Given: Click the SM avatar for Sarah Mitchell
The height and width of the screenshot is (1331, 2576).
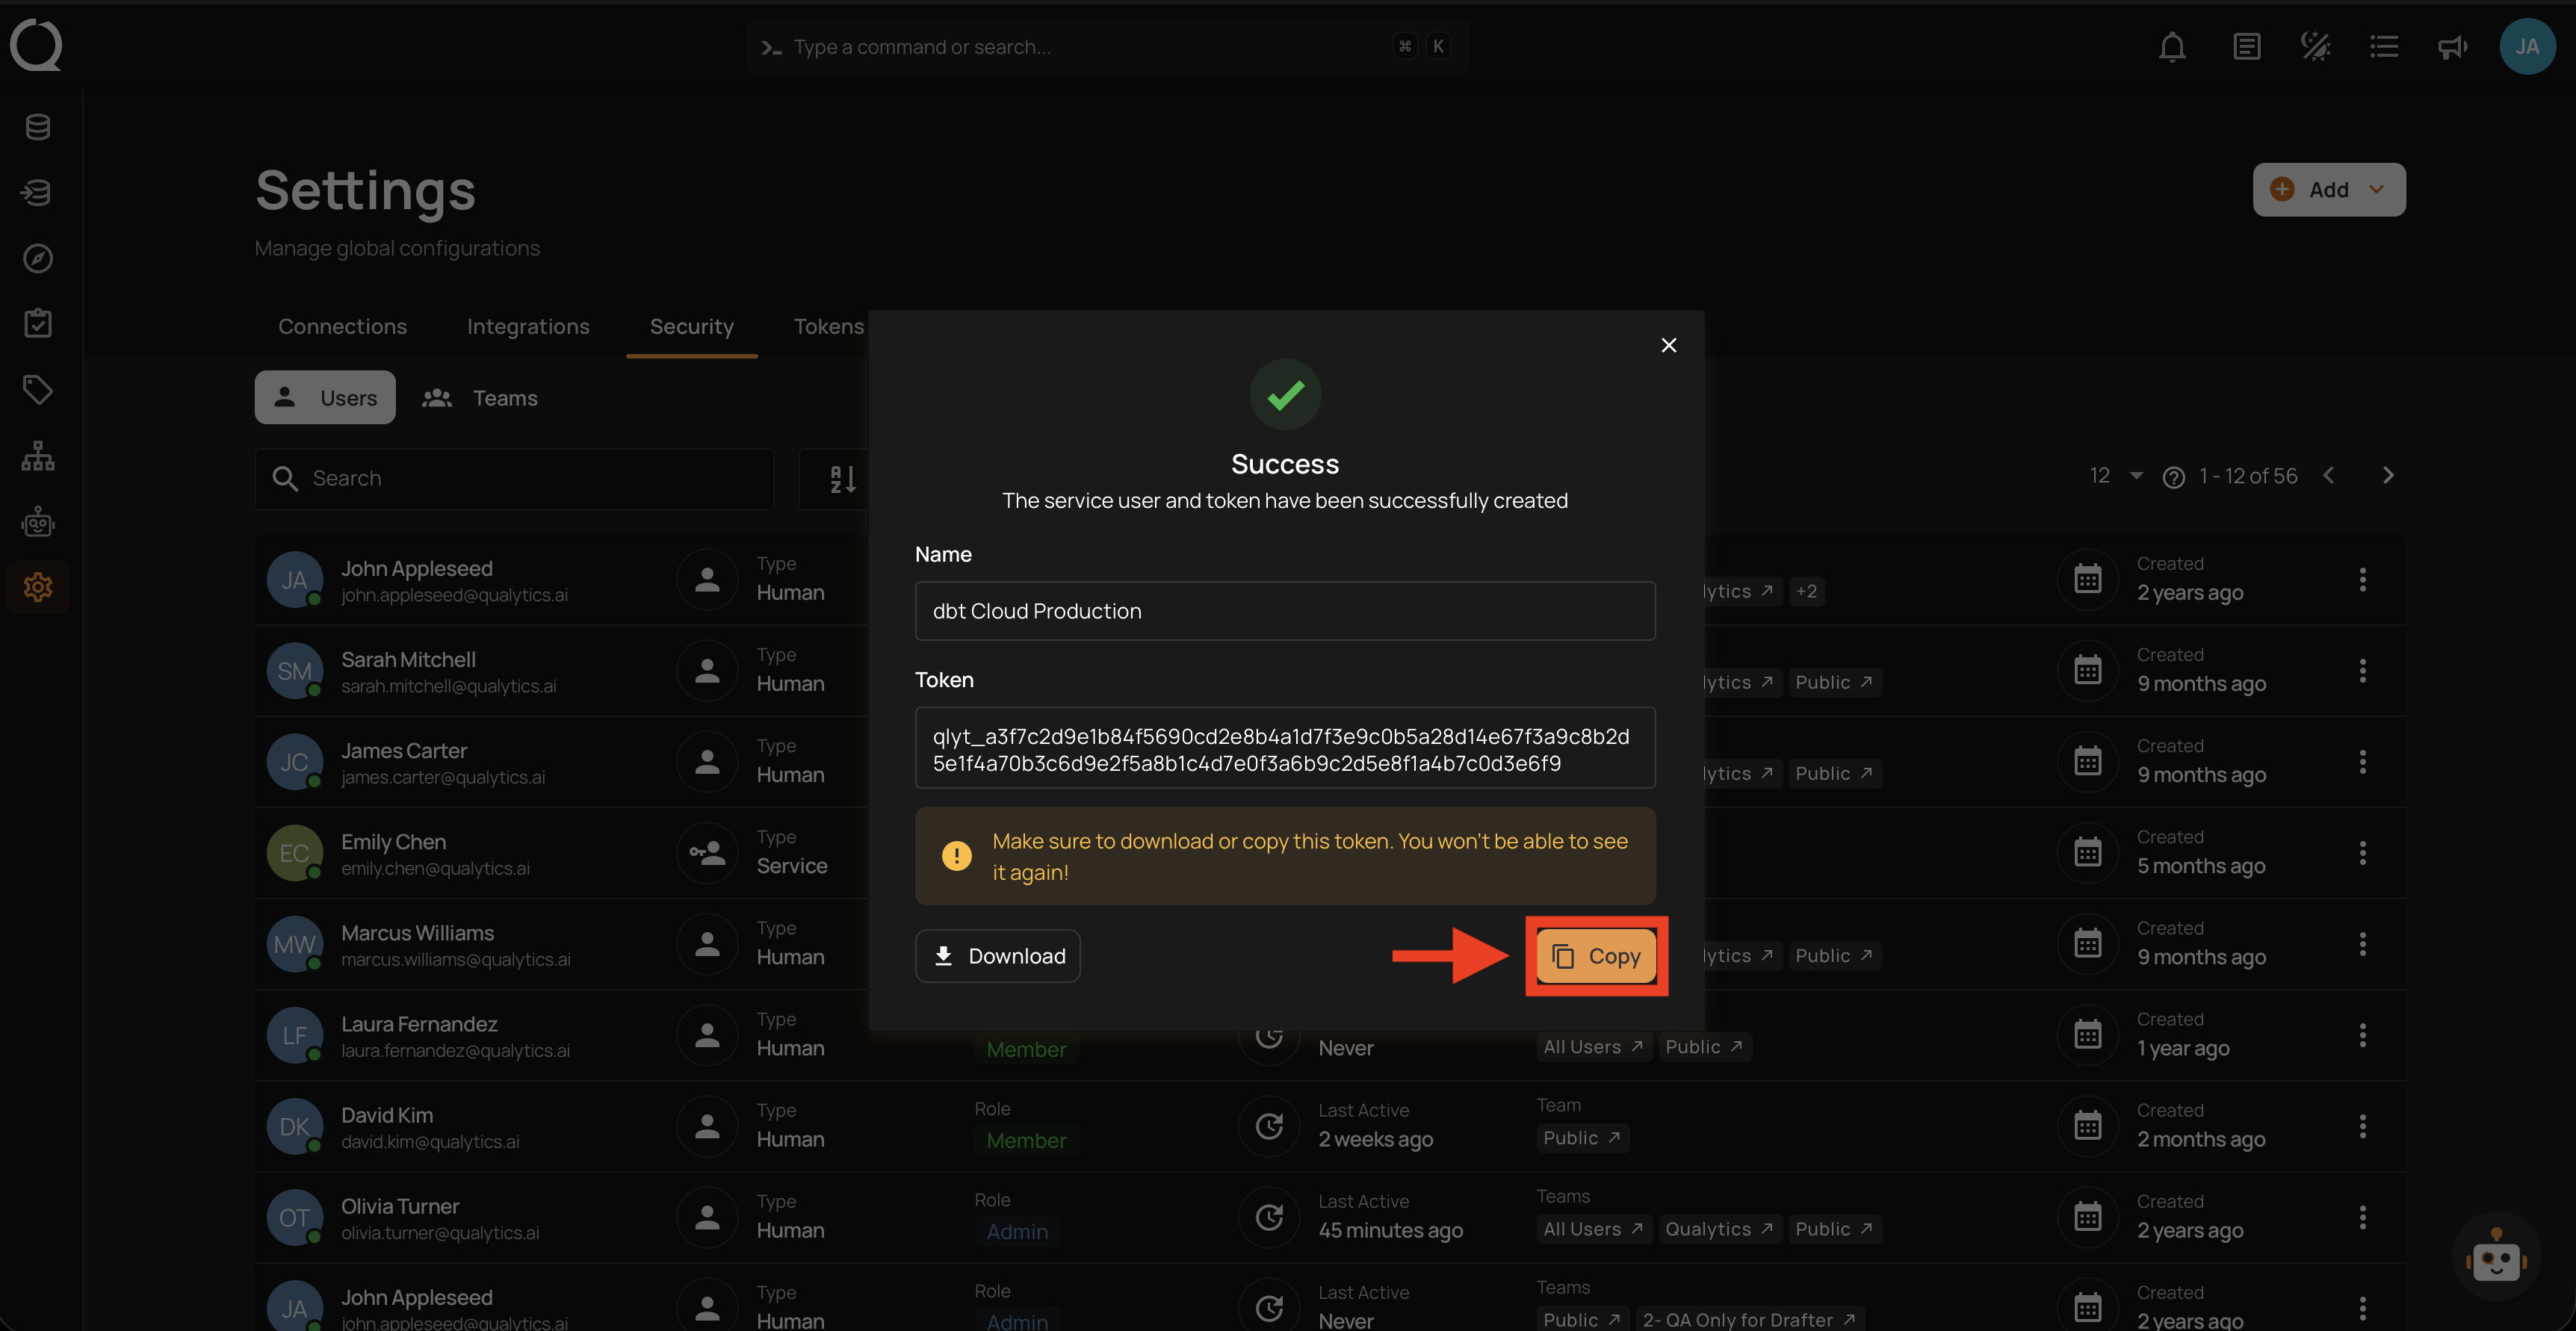Looking at the screenshot, I should [x=294, y=671].
